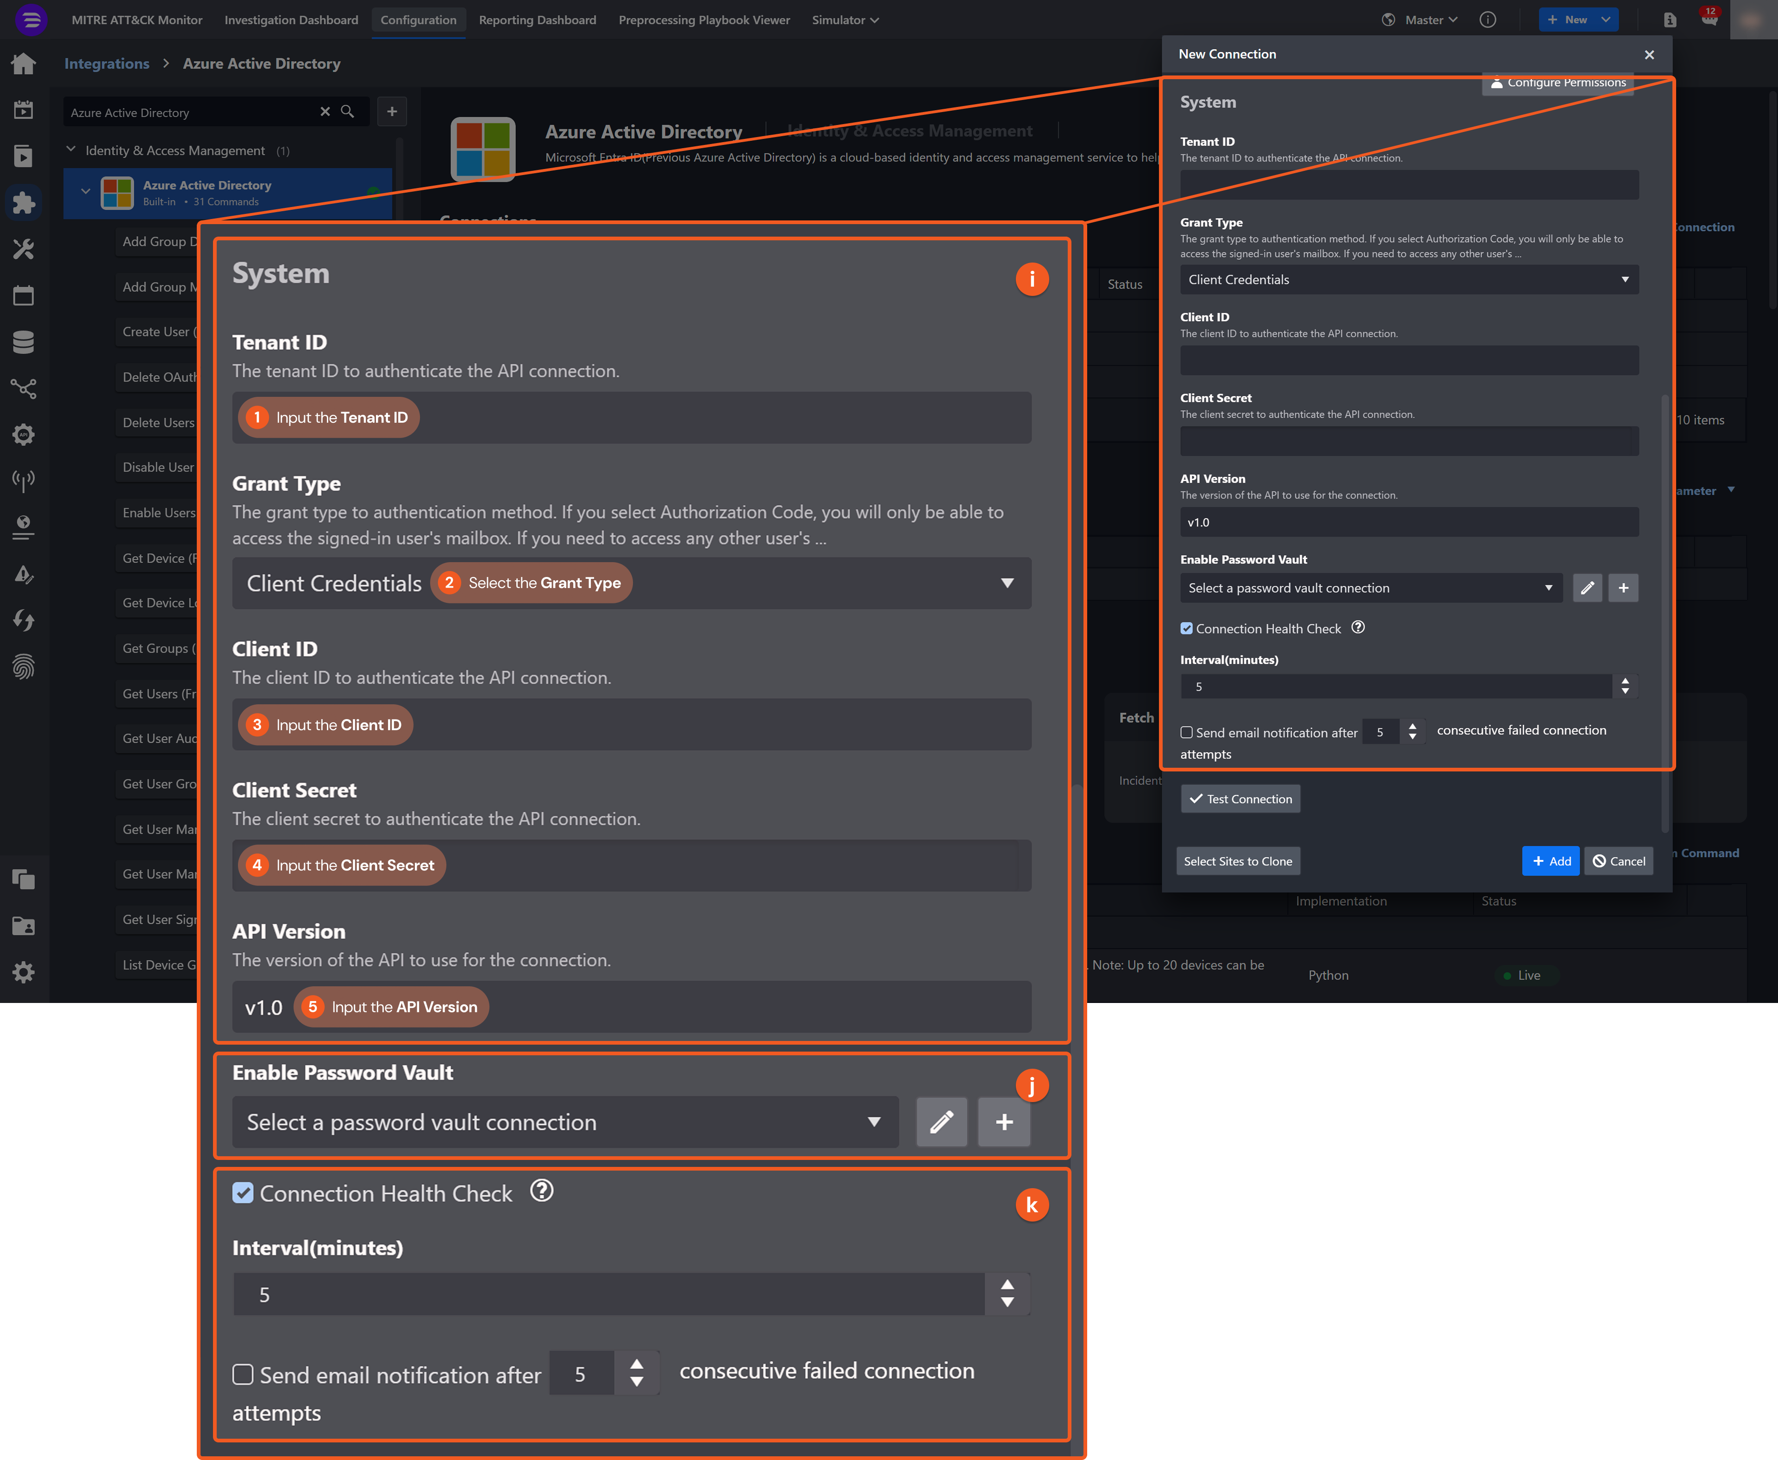Click the fingerprint icon in sidebar
The image size is (1778, 1460).
click(24, 667)
